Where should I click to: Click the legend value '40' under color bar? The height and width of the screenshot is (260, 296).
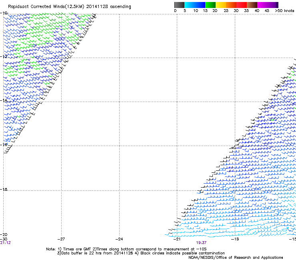click(257, 11)
